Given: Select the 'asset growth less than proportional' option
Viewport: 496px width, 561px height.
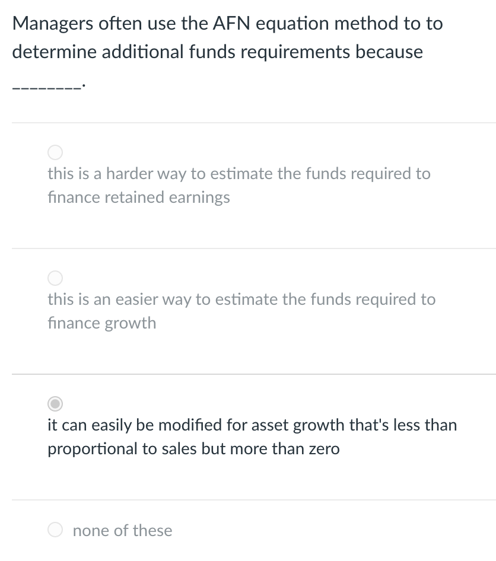Looking at the screenshot, I should click(x=55, y=404).
